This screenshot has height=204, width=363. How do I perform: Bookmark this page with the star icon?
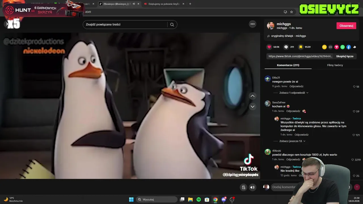(x=291, y=12)
